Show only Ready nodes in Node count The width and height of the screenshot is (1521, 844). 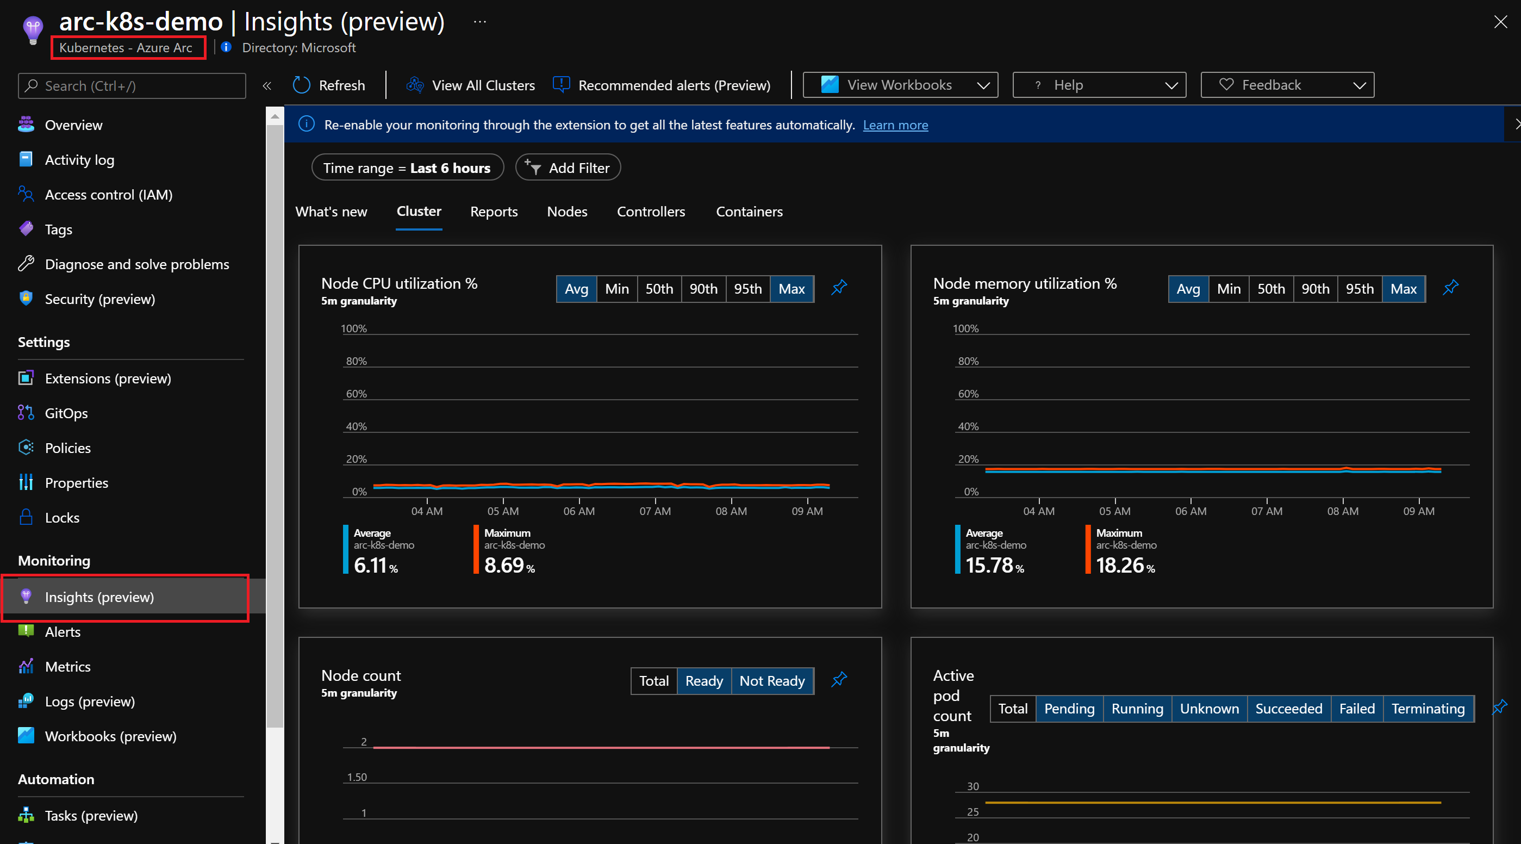704,681
